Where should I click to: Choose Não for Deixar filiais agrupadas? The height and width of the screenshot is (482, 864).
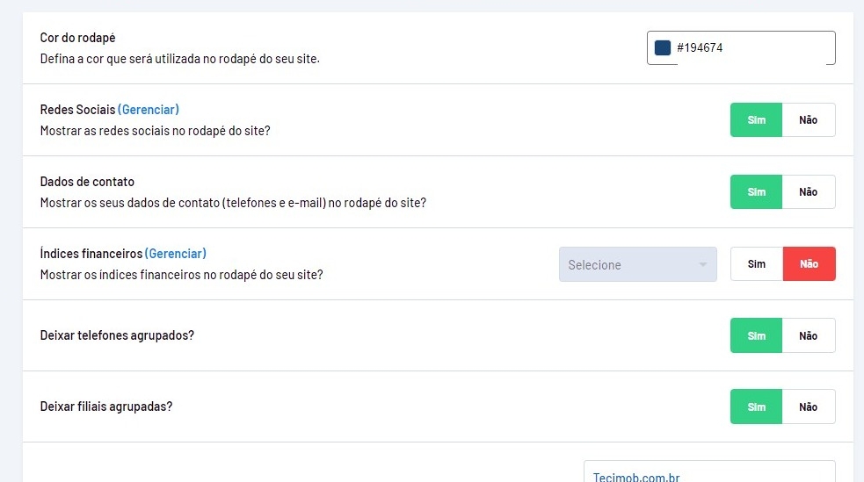pyautogui.click(x=808, y=407)
